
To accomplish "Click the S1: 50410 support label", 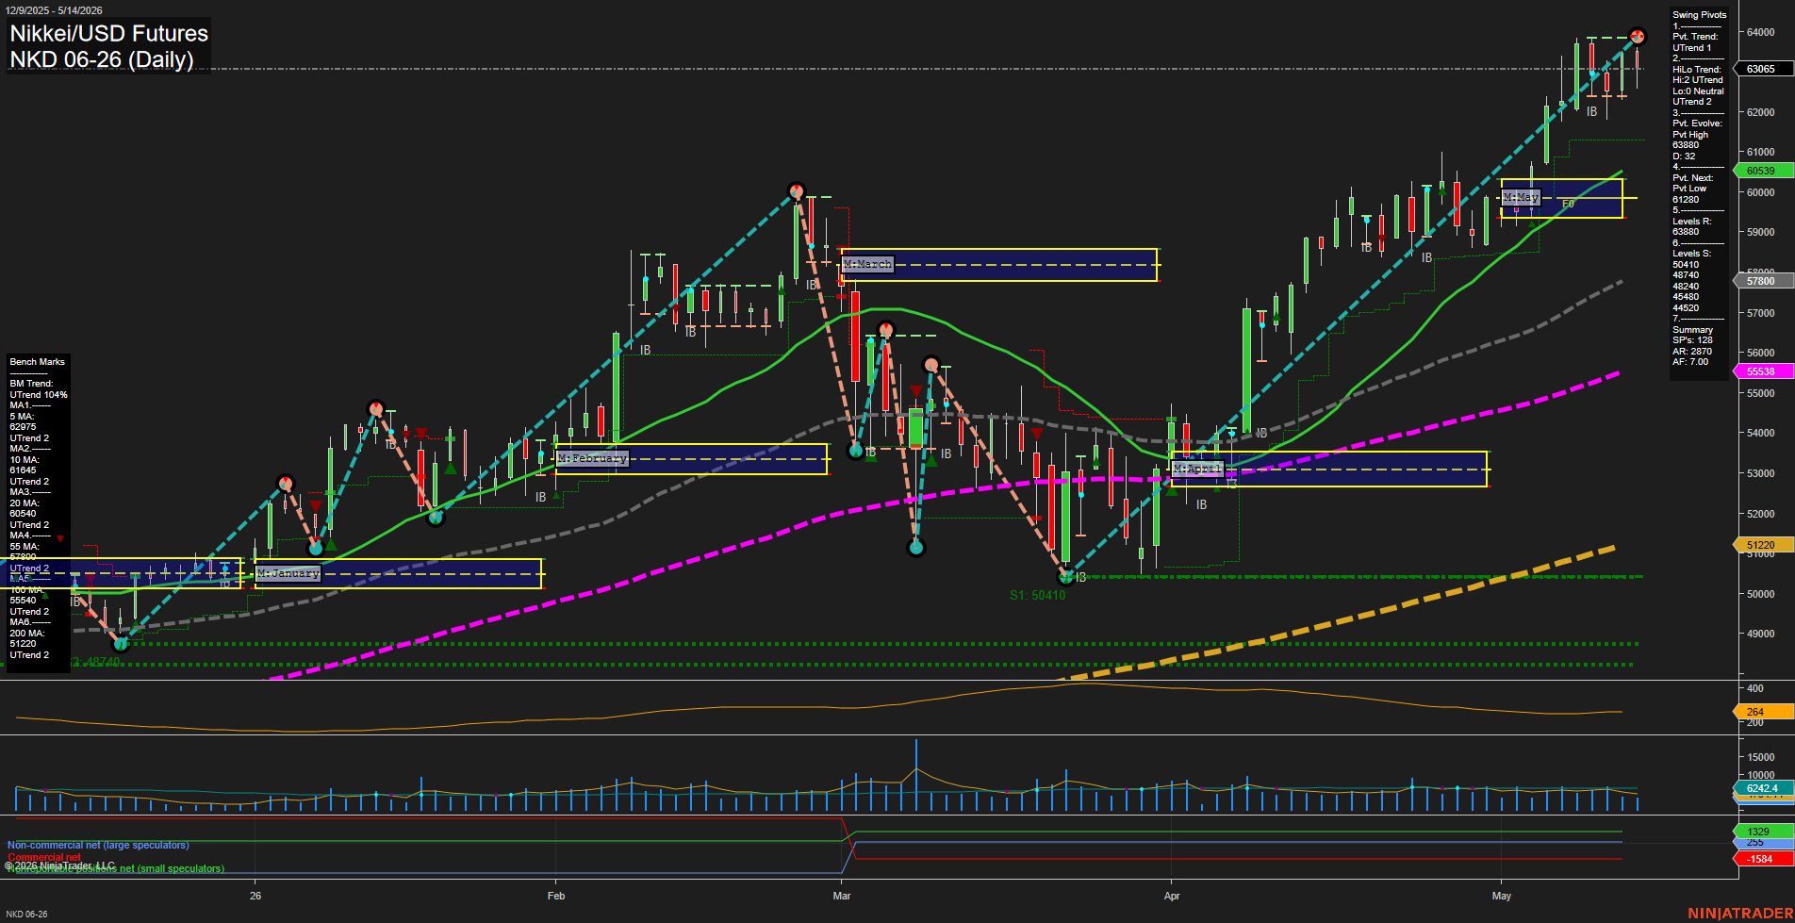I will (x=1037, y=595).
